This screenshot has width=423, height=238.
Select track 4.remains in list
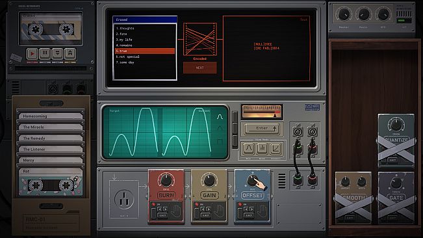point(145,46)
